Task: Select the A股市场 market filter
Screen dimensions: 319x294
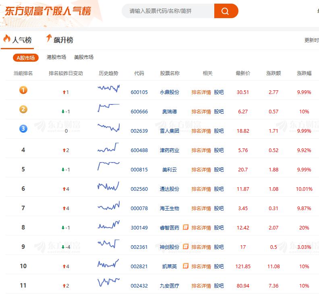Action: [26, 58]
